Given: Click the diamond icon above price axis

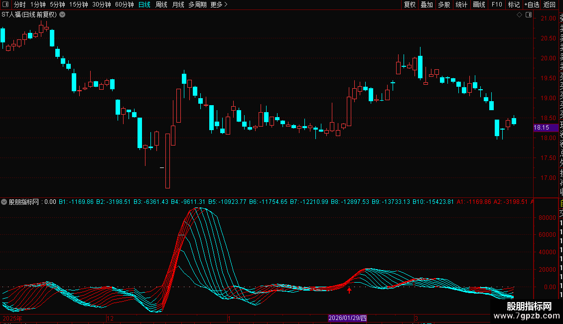Looking at the screenshot, I should point(519,15).
